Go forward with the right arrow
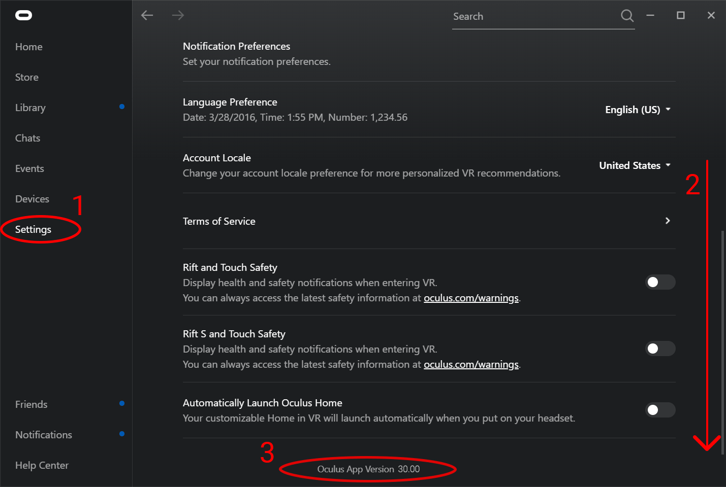726x487 pixels. (x=178, y=15)
